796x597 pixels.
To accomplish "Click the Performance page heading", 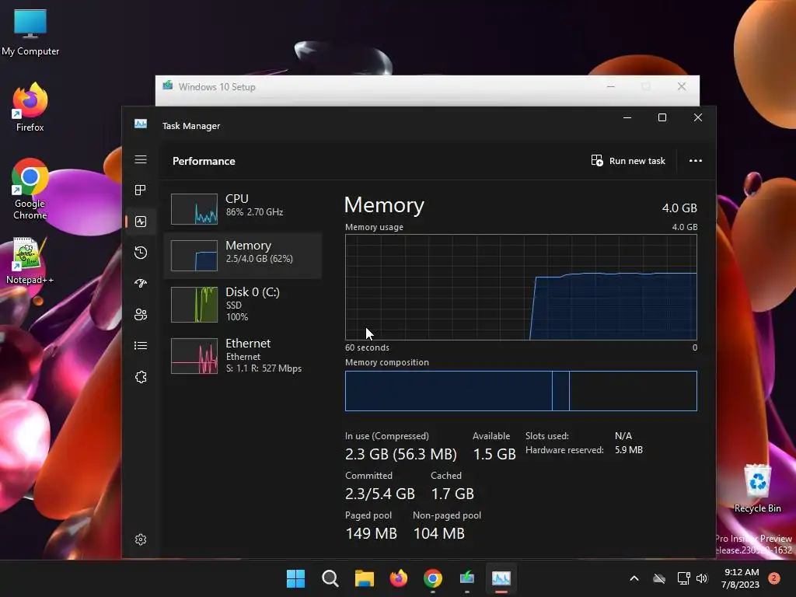I will click(204, 161).
